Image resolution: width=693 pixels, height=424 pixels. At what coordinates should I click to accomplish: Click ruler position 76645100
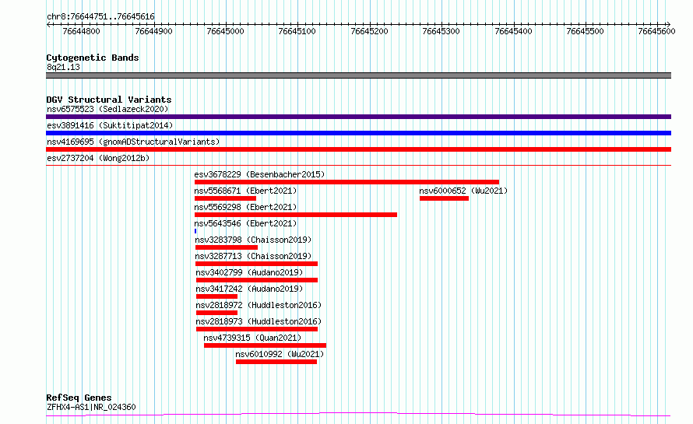pyautogui.click(x=297, y=31)
